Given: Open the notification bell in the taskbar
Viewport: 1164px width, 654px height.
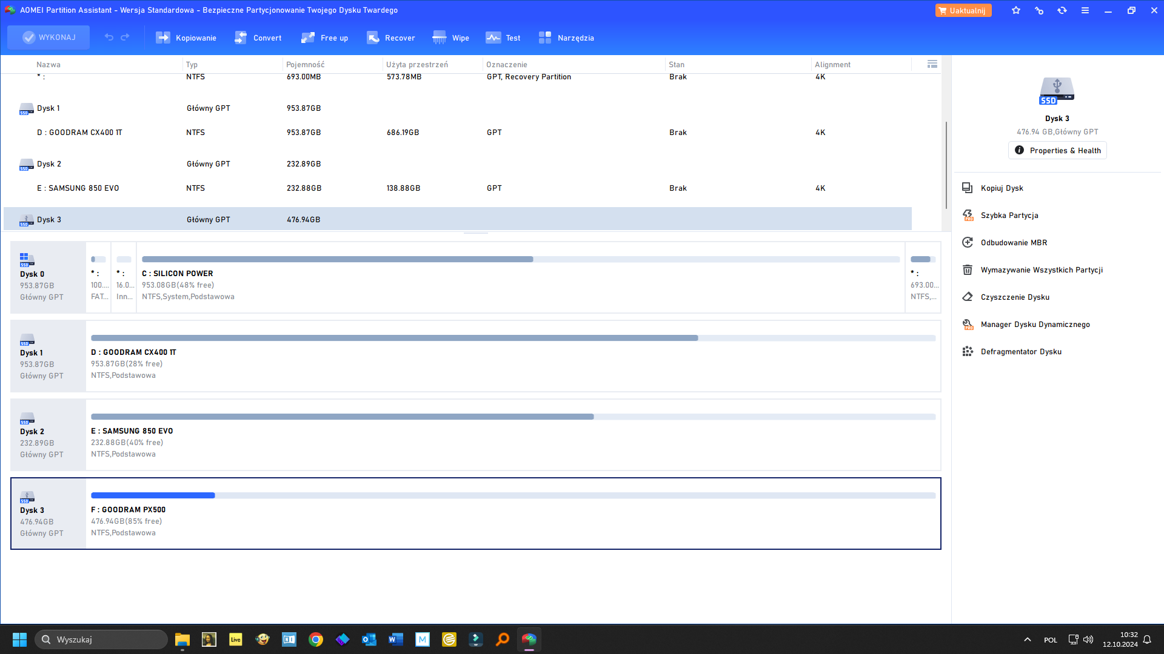Looking at the screenshot, I should pyautogui.click(x=1147, y=639).
